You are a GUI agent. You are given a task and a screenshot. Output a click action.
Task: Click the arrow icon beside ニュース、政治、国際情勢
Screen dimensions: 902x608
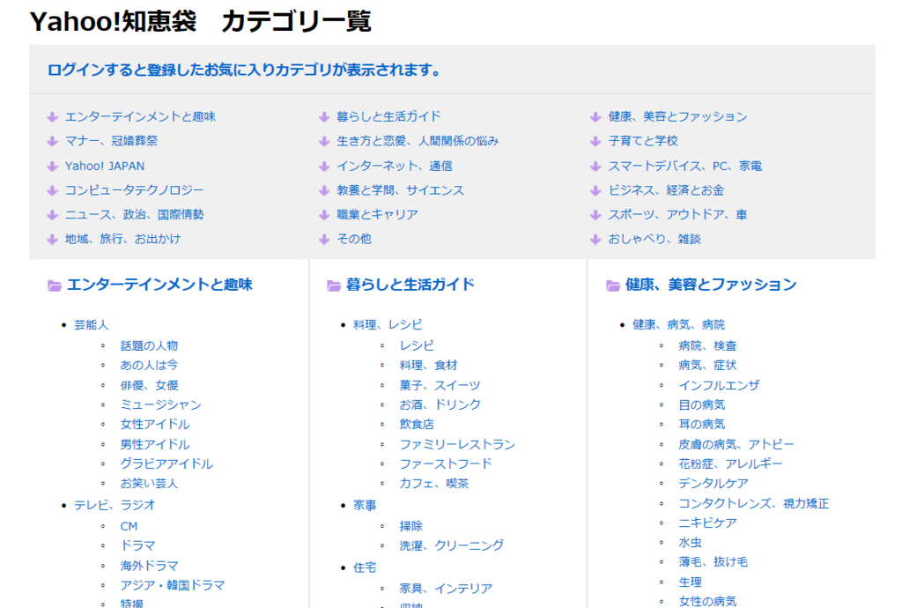tap(52, 214)
